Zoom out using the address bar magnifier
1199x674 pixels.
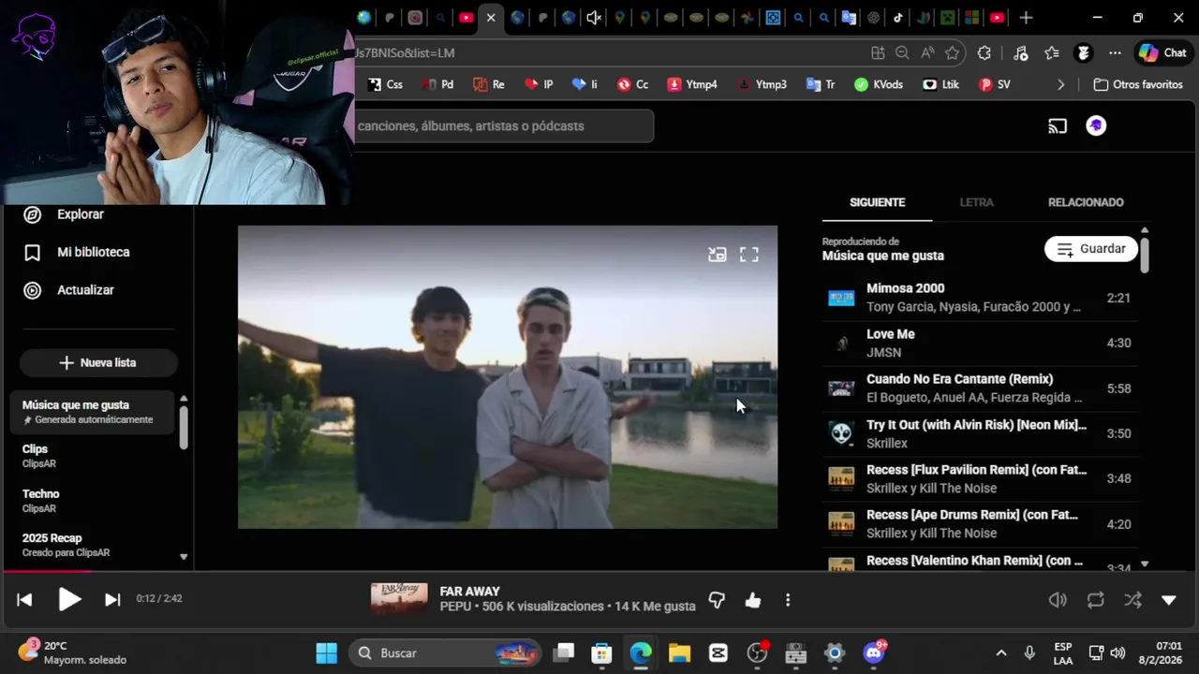[x=902, y=53]
